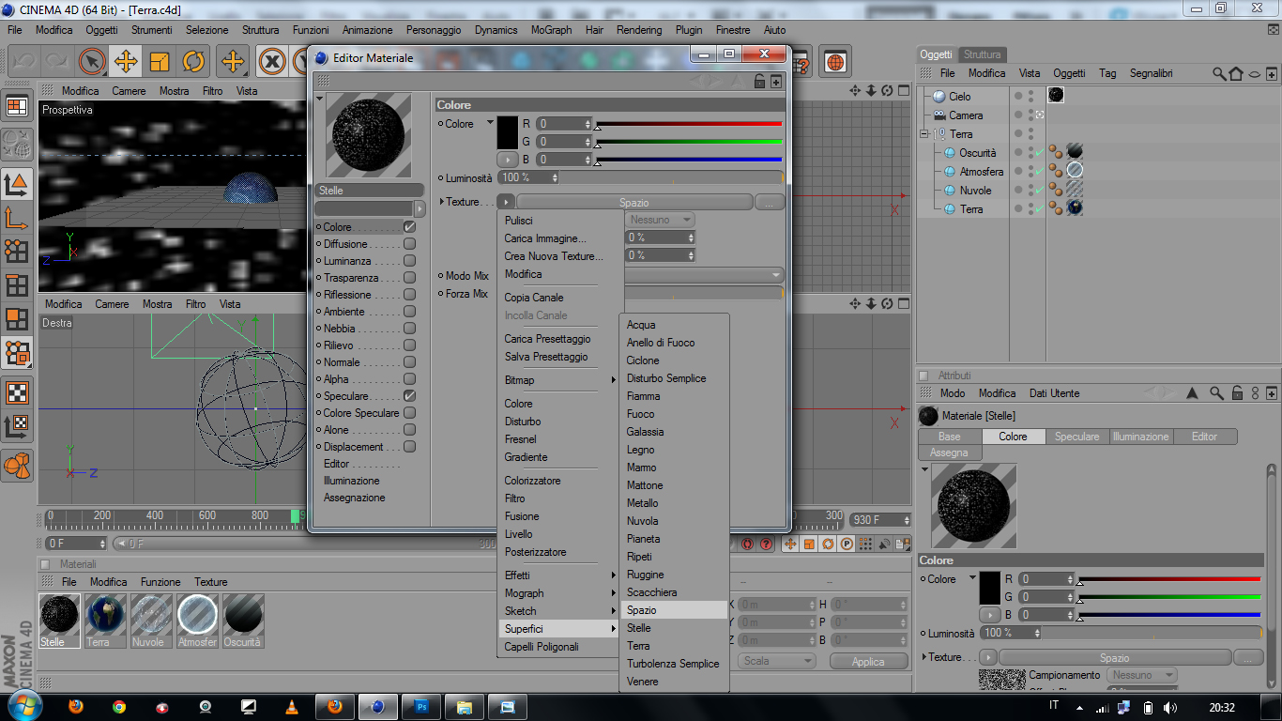Click the lock icon in the Editor Materiale header
The width and height of the screenshot is (1282, 721).
coord(760,82)
